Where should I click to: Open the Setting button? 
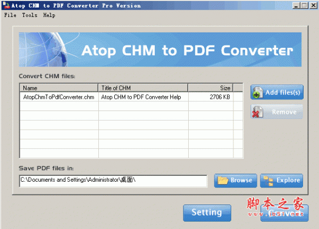click(207, 213)
